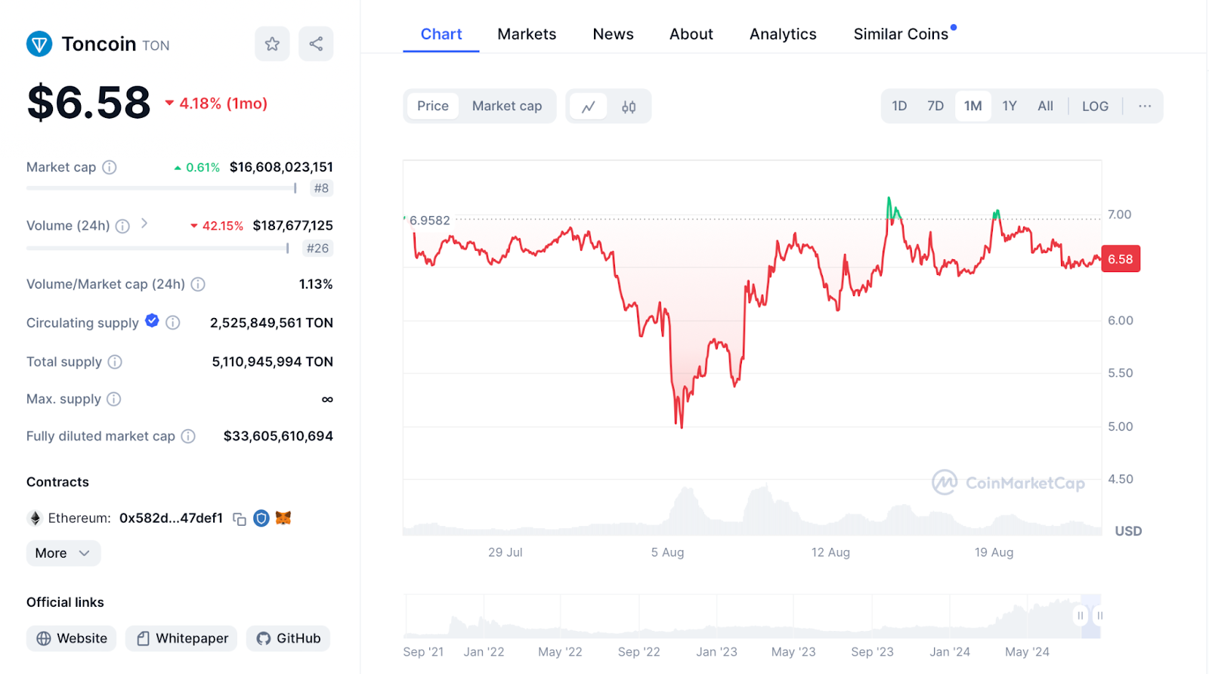The height and width of the screenshot is (674, 1209).
Task: Click the 1.13% volume ratio value
Action: click(x=316, y=284)
